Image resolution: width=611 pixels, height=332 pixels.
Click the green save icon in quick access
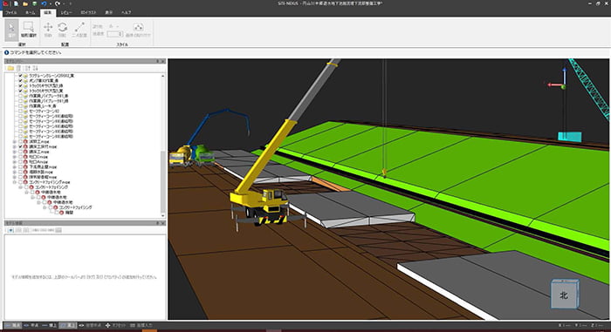(34, 3)
